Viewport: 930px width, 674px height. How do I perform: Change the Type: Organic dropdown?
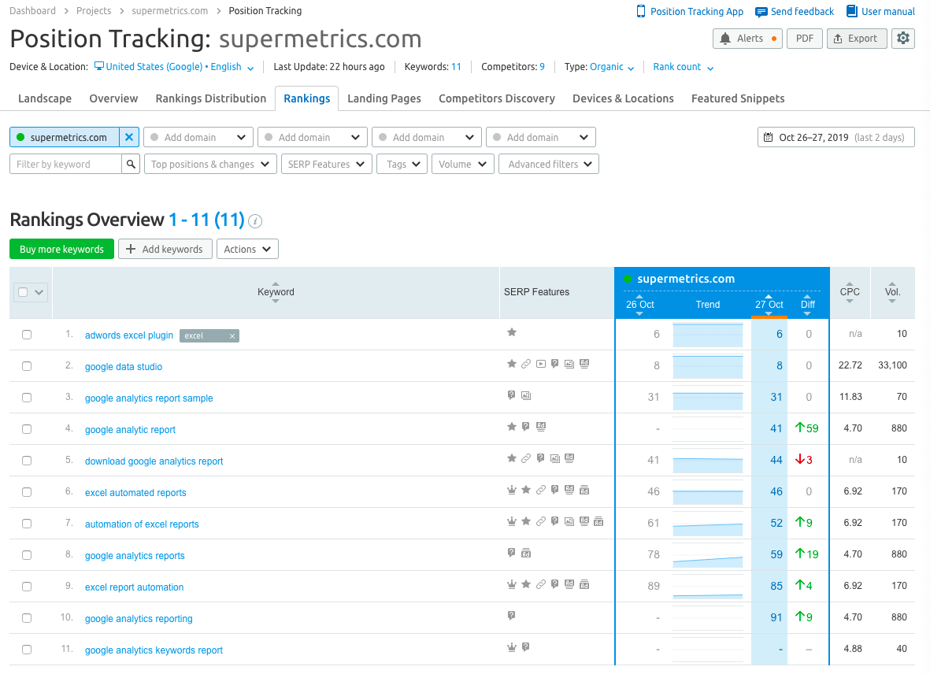pyautogui.click(x=612, y=67)
